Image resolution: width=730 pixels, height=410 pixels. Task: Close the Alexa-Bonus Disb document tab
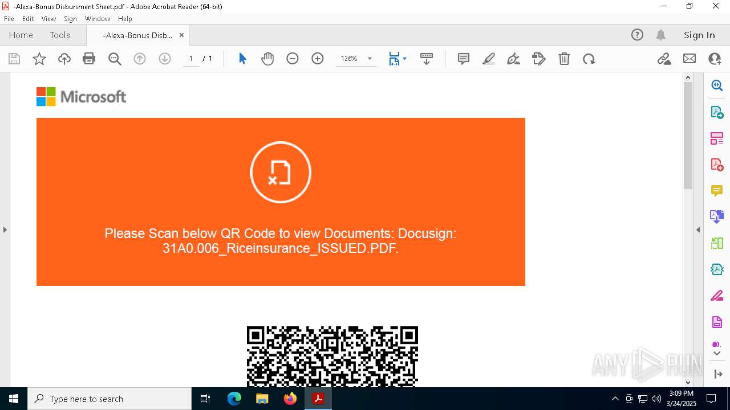pyautogui.click(x=181, y=35)
